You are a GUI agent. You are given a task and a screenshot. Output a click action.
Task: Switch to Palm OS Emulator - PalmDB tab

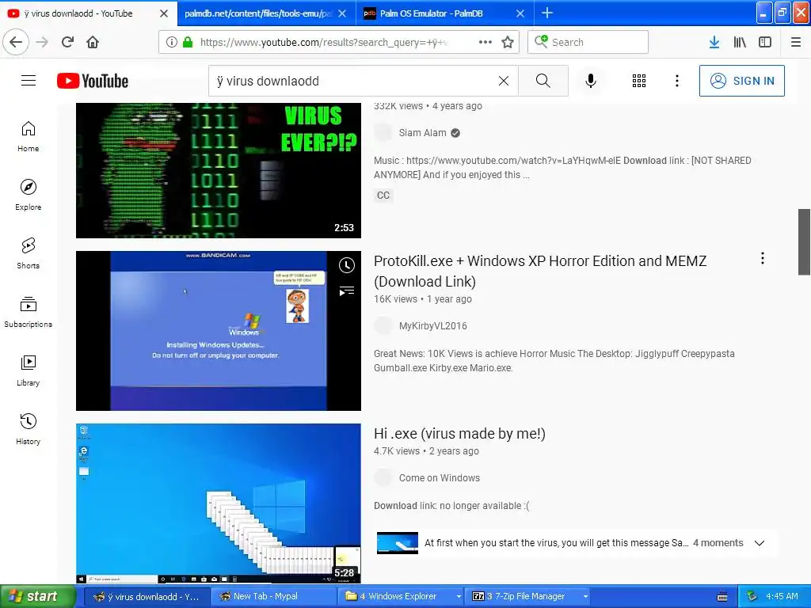point(432,13)
